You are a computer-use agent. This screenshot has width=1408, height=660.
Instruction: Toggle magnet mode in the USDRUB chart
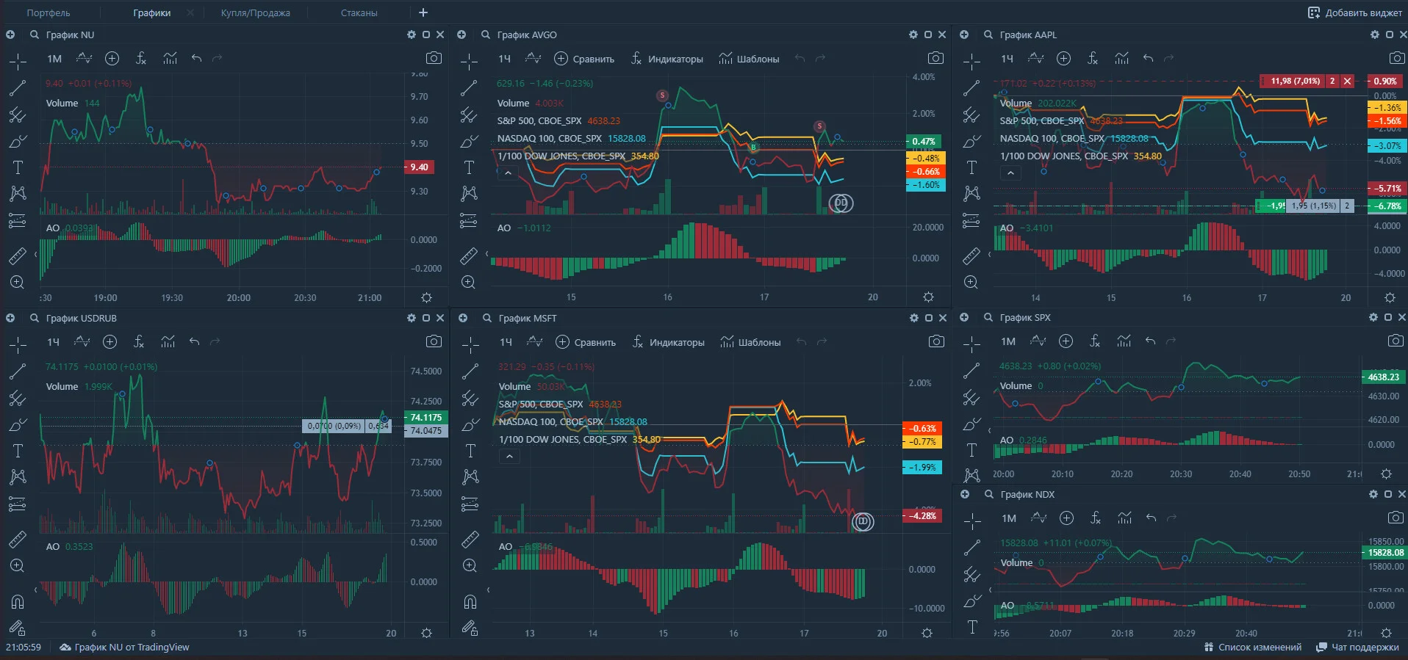coord(18,602)
